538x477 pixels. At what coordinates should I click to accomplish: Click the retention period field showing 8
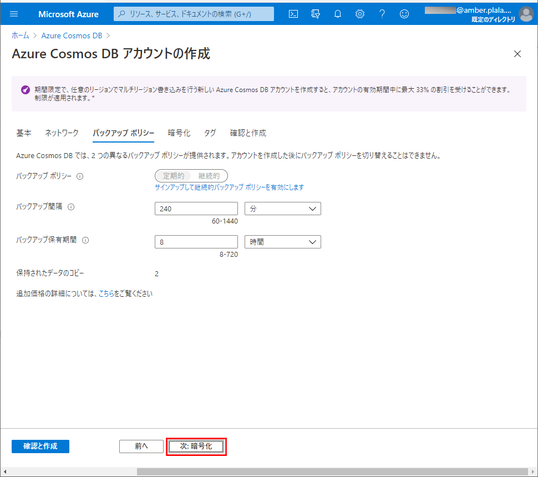pos(196,242)
